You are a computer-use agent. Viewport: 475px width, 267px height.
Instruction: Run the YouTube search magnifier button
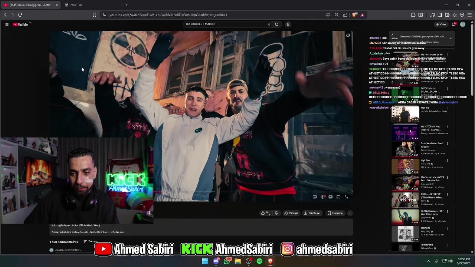pyautogui.click(x=276, y=24)
